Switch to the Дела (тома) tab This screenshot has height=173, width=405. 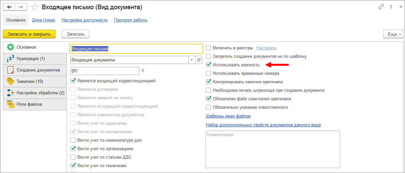[44, 20]
